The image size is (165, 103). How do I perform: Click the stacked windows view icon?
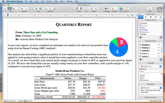[x=14, y=8]
